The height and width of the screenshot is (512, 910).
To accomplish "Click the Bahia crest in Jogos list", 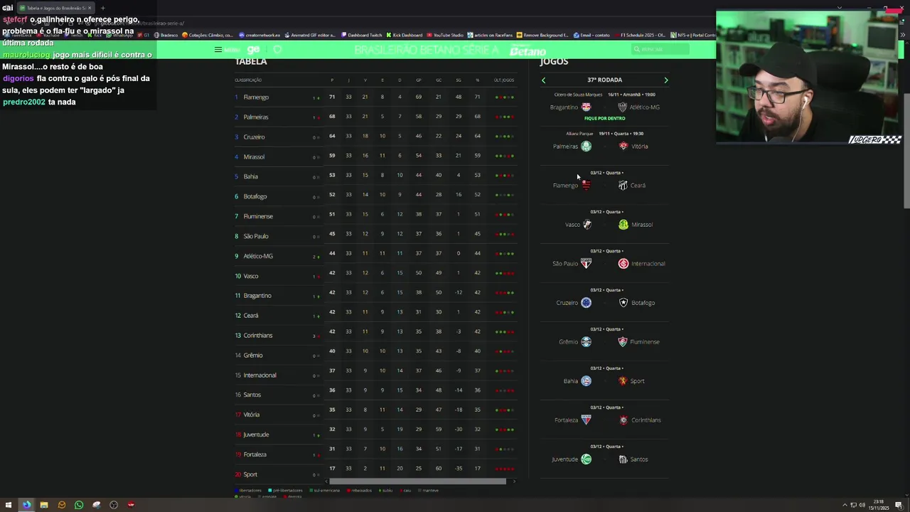I will (586, 381).
